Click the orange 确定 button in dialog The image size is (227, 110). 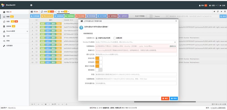coord(165,98)
